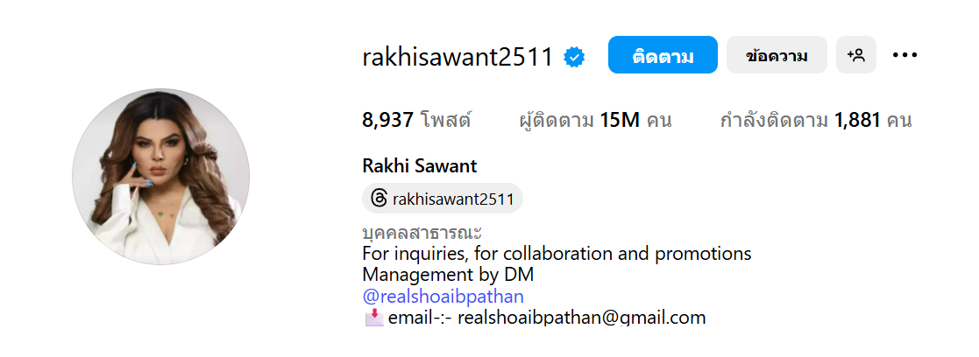Viewport: 979px width, 357px height.
Task: Open similar accounts via add-person icon
Action: click(x=856, y=55)
